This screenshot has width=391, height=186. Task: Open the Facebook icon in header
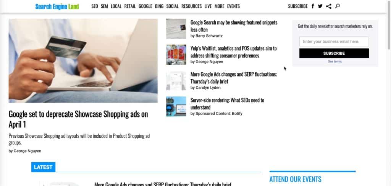[x=313, y=6]
